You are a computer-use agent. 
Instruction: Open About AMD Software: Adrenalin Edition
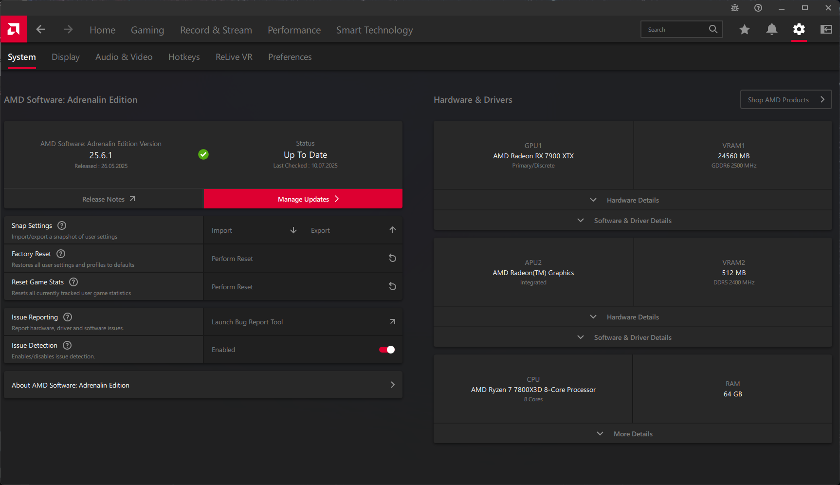(203, 385)
